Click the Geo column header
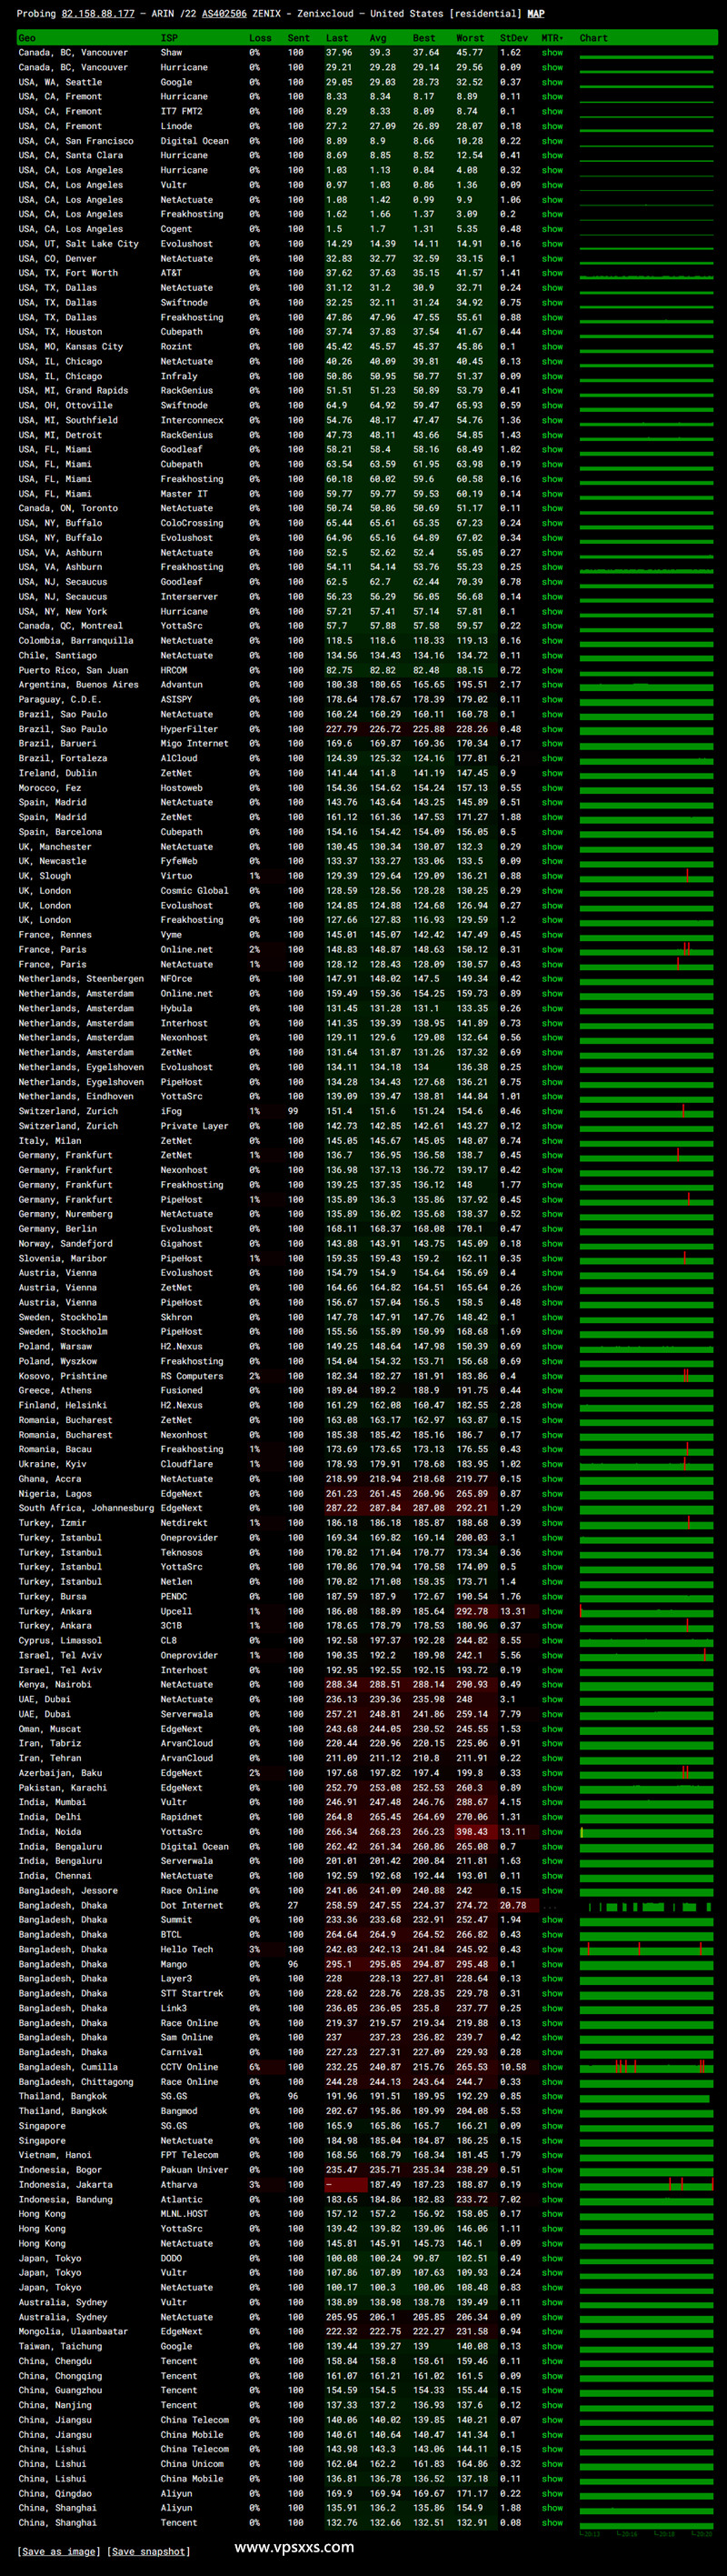 [x=27, y=38]
